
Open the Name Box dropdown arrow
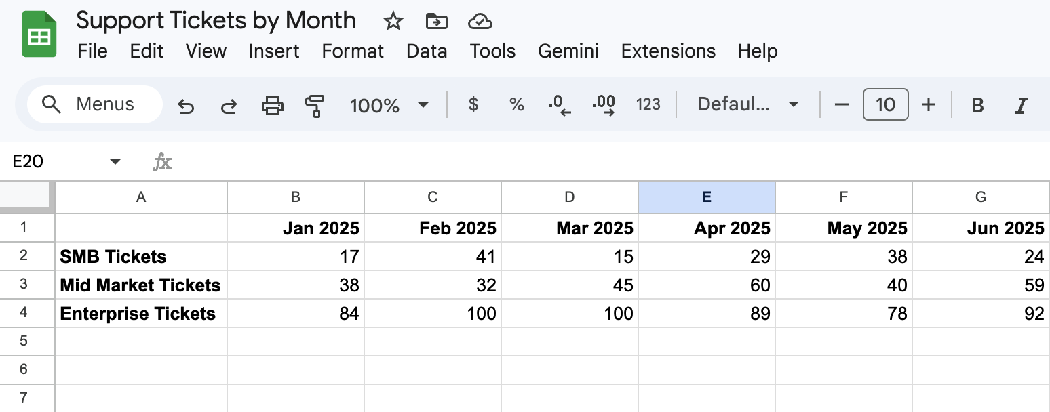[x=115, y=161]
